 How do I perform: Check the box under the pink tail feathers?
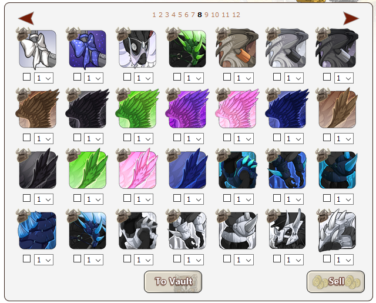[x=127, y=198]
